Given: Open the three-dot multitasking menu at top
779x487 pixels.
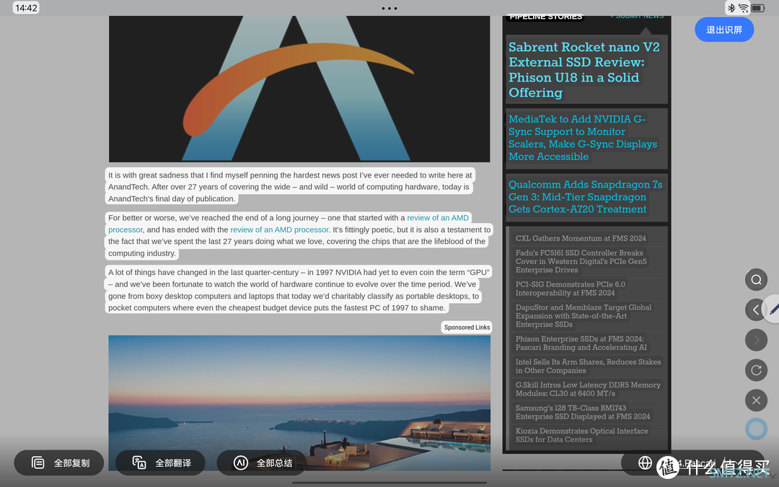Looking at the screenshot, I should click(389, 9).
